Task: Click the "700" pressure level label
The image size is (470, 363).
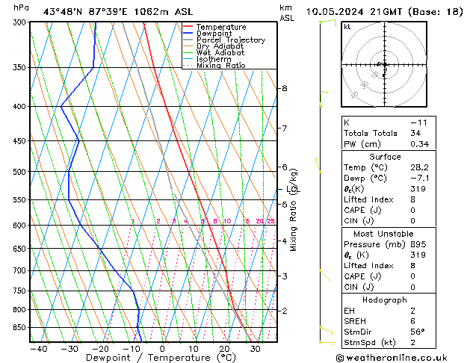Action: pos(21,270)
